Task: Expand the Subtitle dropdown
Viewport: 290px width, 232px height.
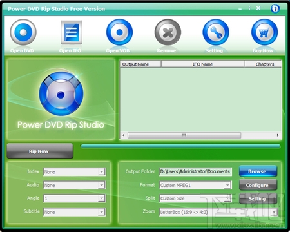Action: point(101,212)
